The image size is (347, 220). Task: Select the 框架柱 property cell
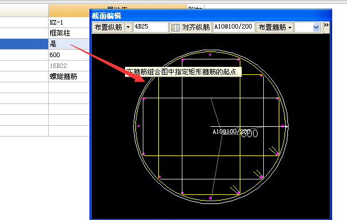(69, 33)
